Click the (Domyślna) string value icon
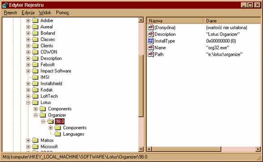 (x=151, y=27)
